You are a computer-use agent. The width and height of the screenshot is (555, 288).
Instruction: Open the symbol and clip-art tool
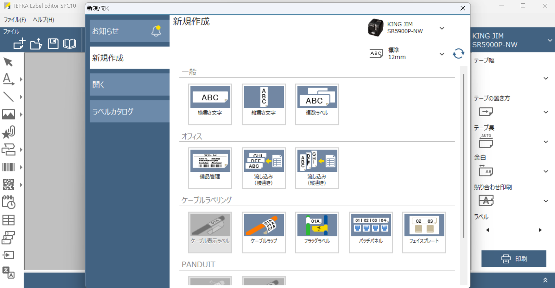(x=8, y=132)
